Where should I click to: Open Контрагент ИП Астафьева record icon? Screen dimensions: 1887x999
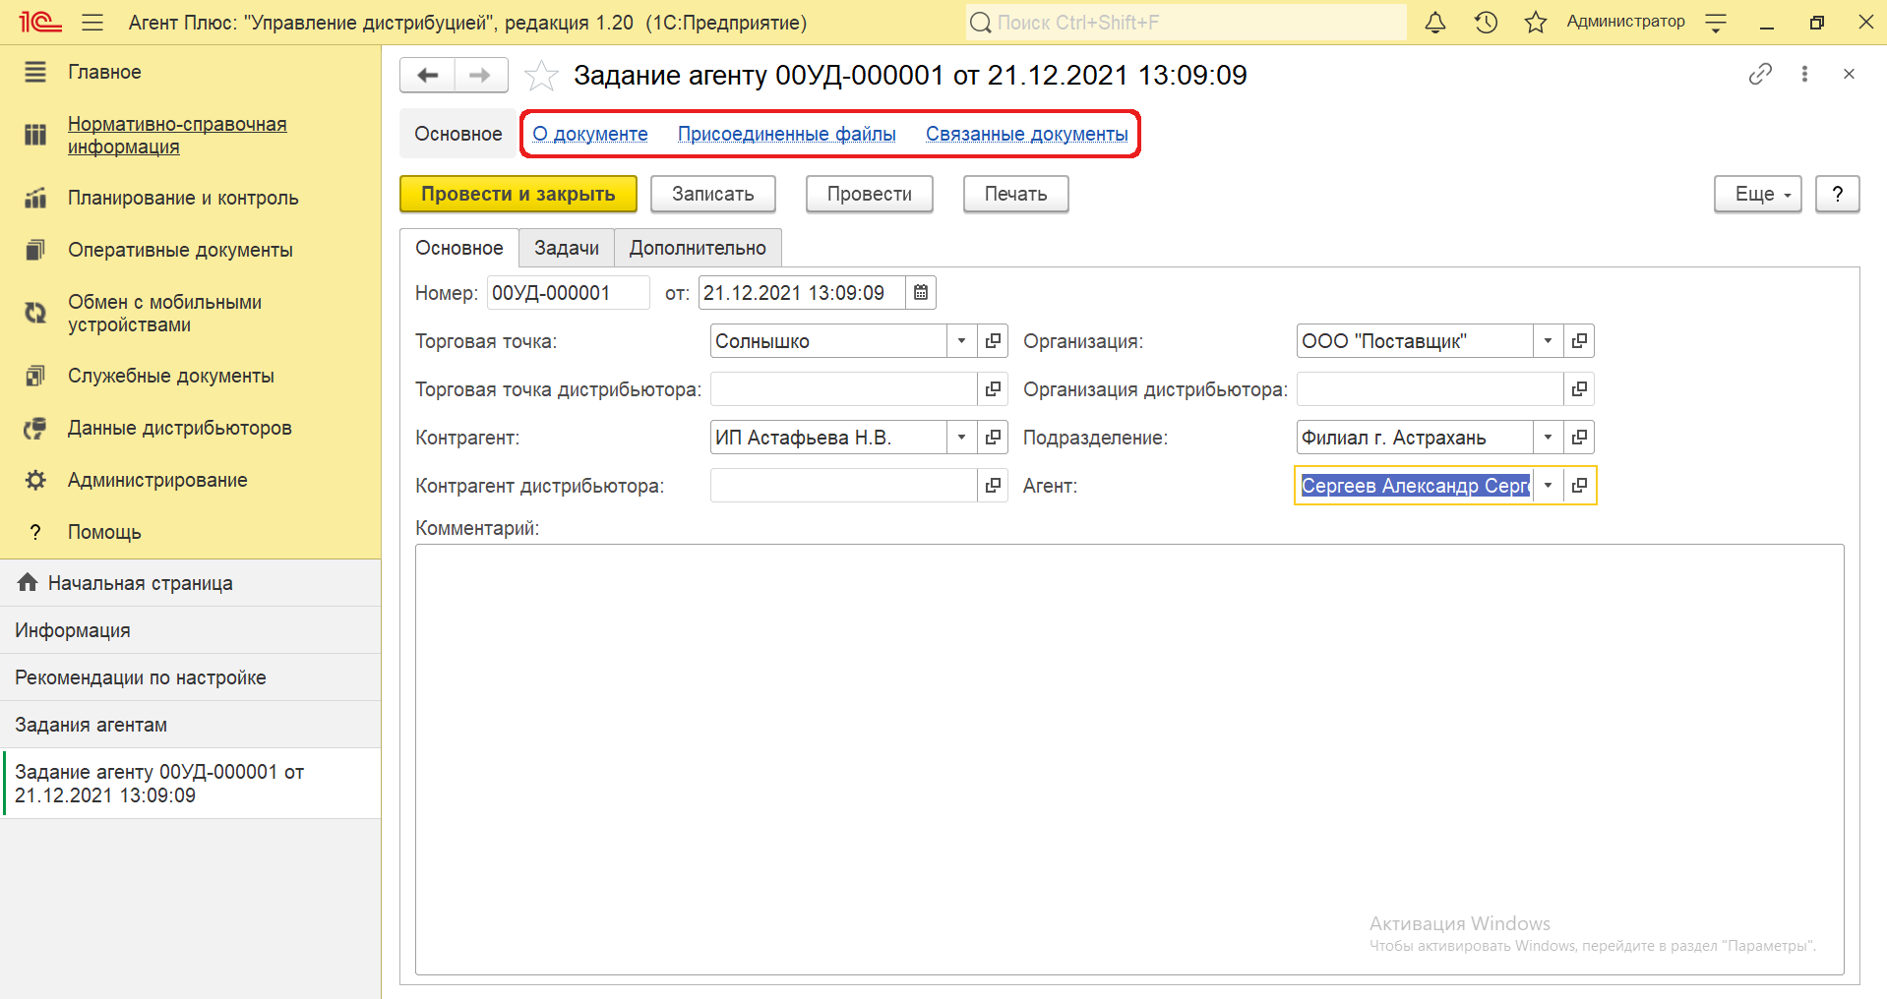tap(993, 437)
